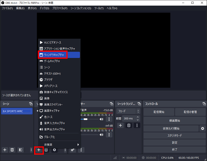Image resolution: width=207 pixels, height=161 pixels.
Task: Select ウィンドウキャプチャ from source menu
Action: point(59,55)
